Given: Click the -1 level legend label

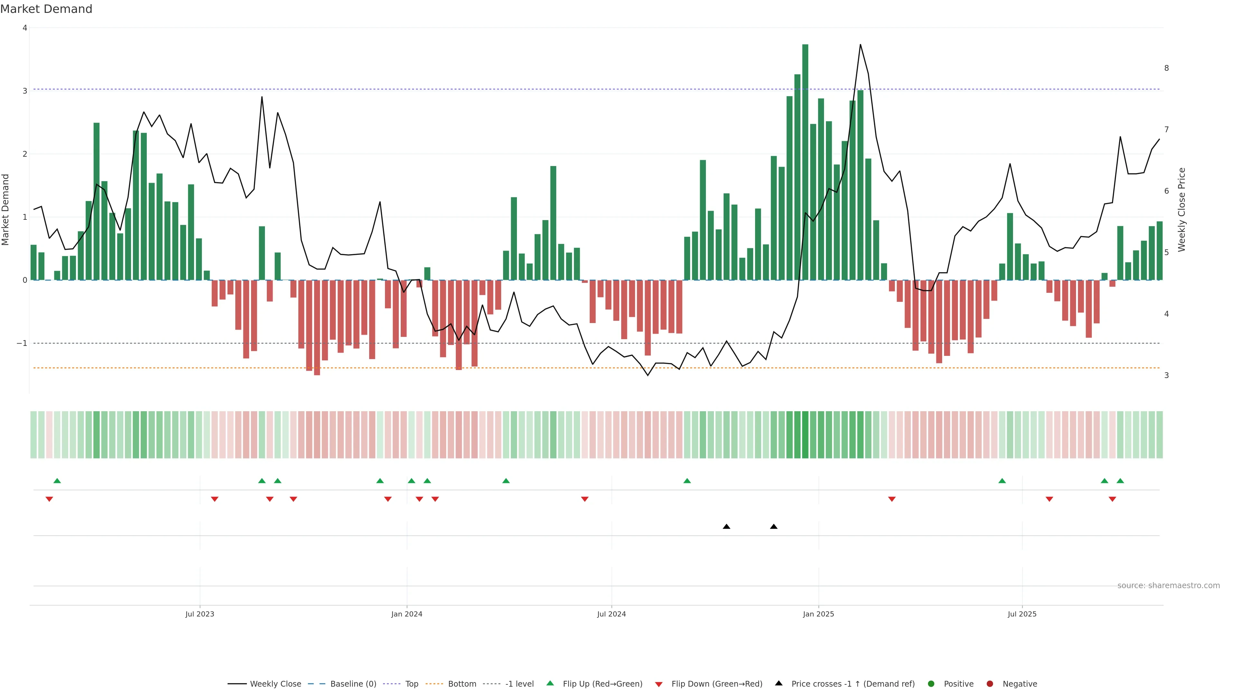Looking at the screenshot, I should [519, 684].
